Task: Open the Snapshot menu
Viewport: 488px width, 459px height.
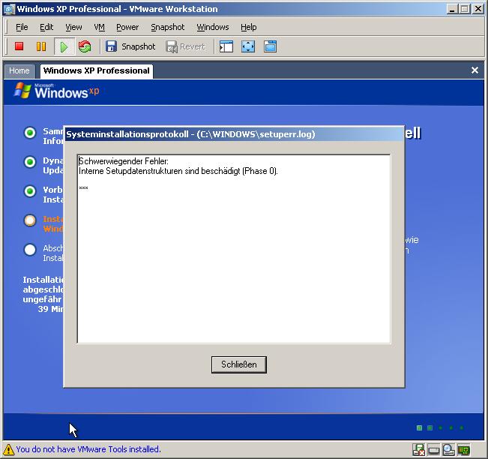Action: tap(167, 28)
